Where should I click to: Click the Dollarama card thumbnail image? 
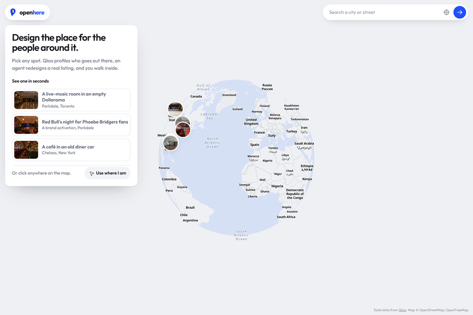tap(26, 100)
